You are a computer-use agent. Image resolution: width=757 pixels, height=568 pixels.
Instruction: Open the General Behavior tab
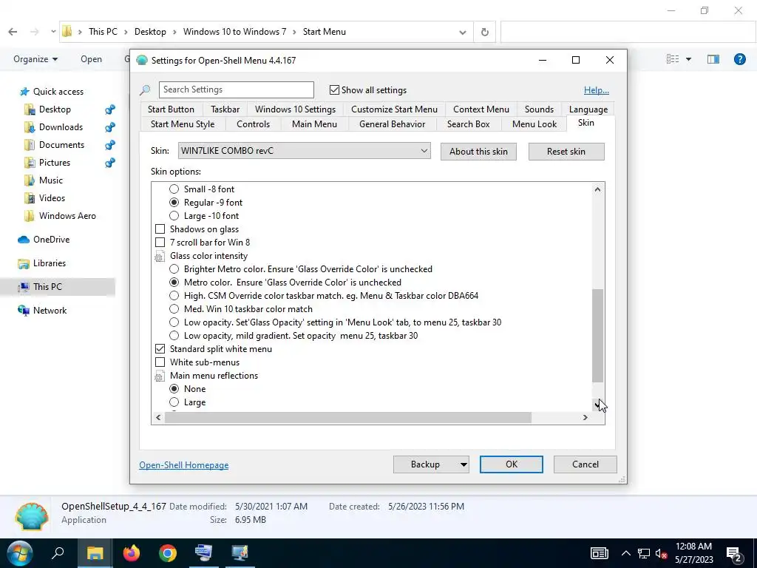[x=392, y=124]
